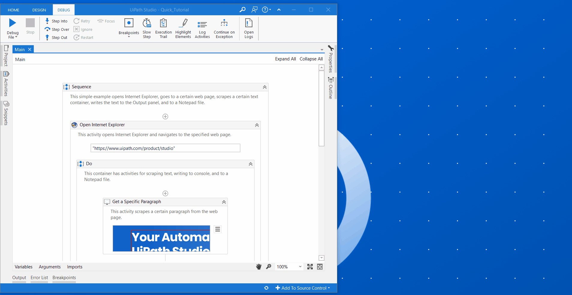
Task: Open the Outline side panel
Action: tap(331, 88)
